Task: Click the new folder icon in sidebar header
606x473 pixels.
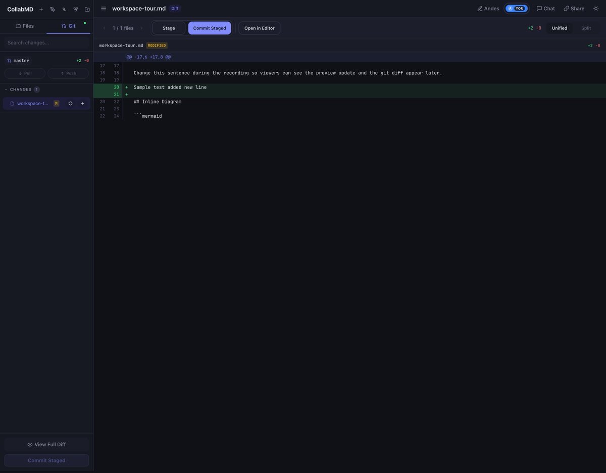Action: click(87, 9)
